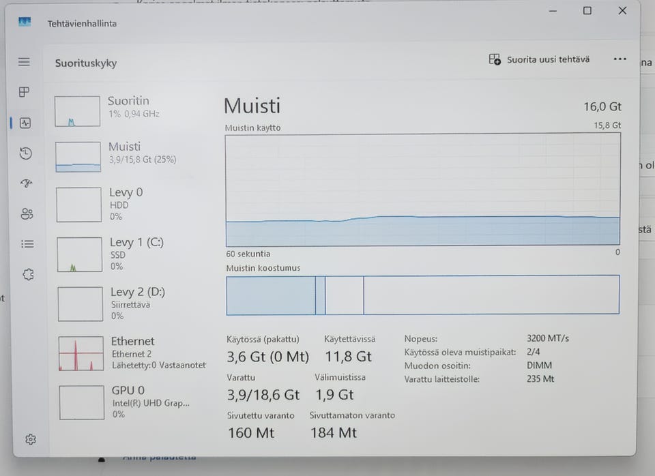Select Levy 0 HDD entry
This screenshot has height=476, width=655.
click(x=132, y=204)
